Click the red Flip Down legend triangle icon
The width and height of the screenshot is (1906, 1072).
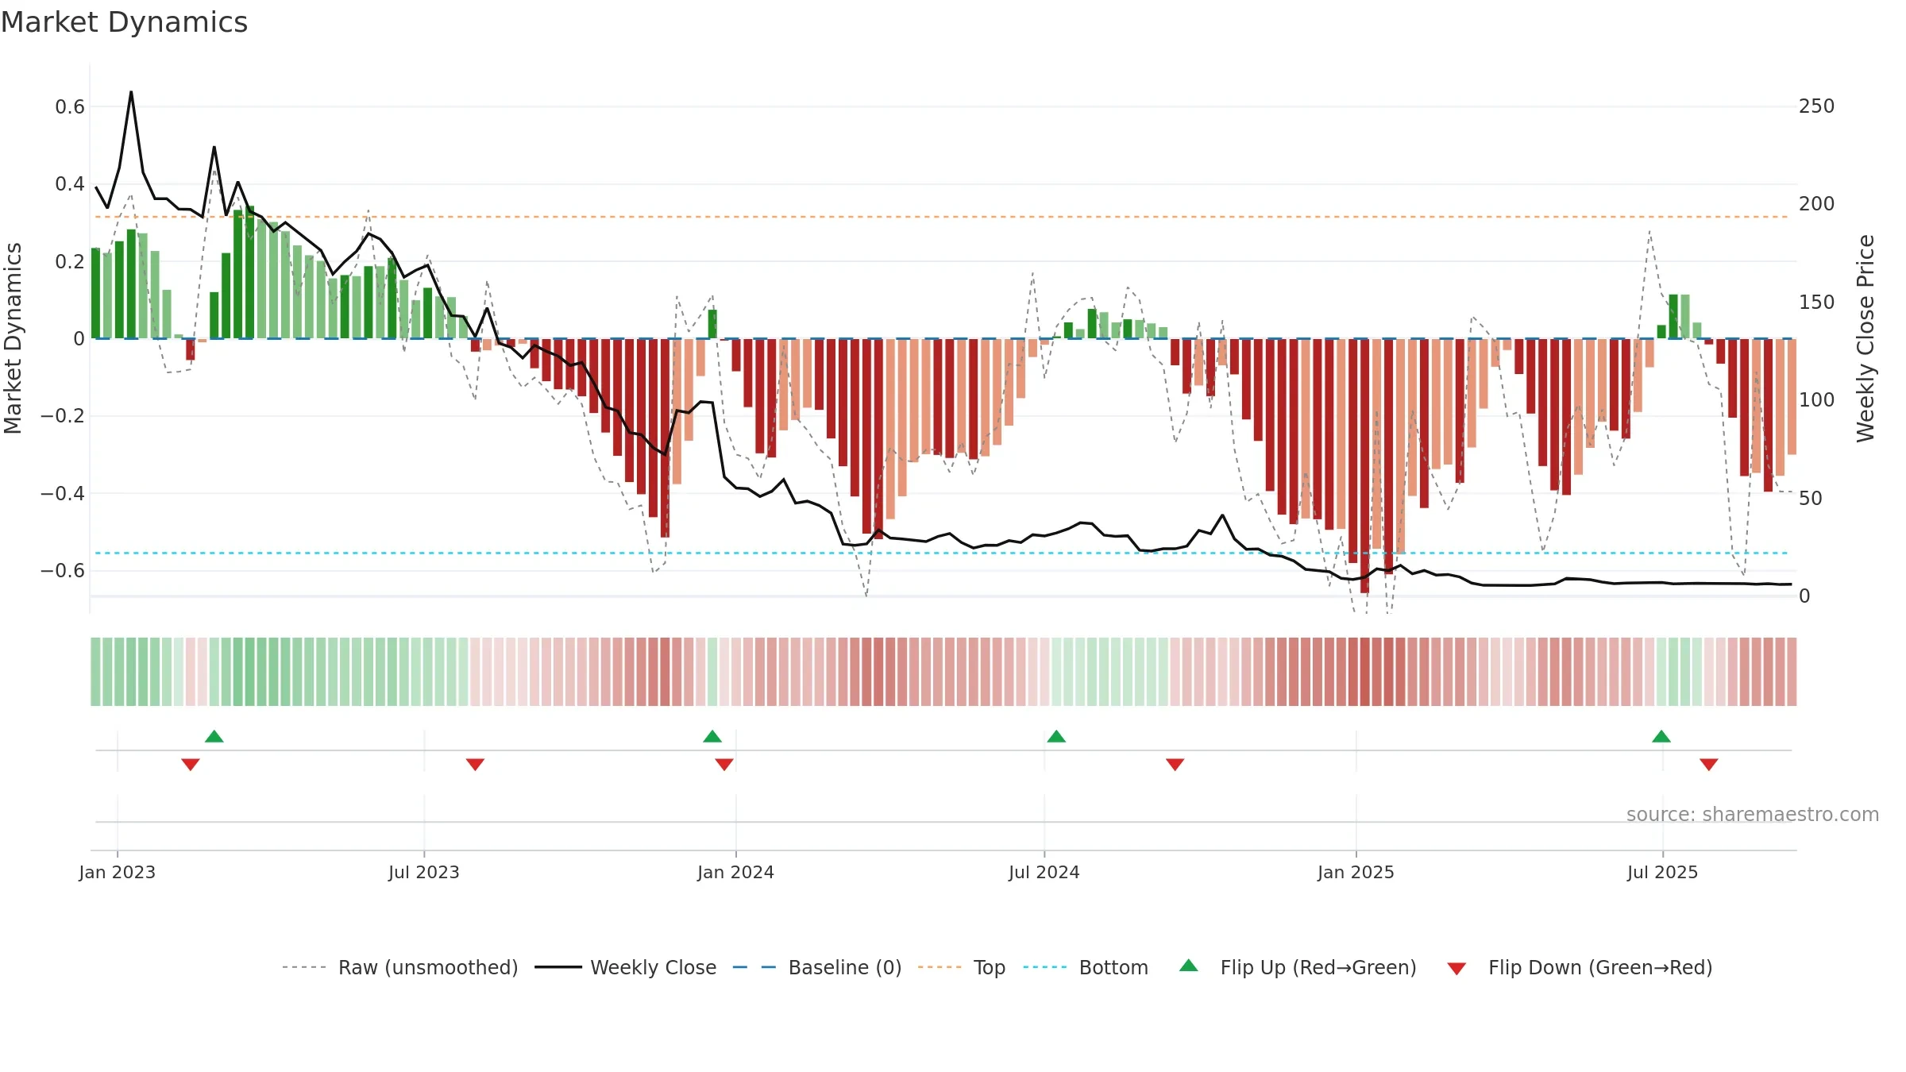(x=1457, y=969)
